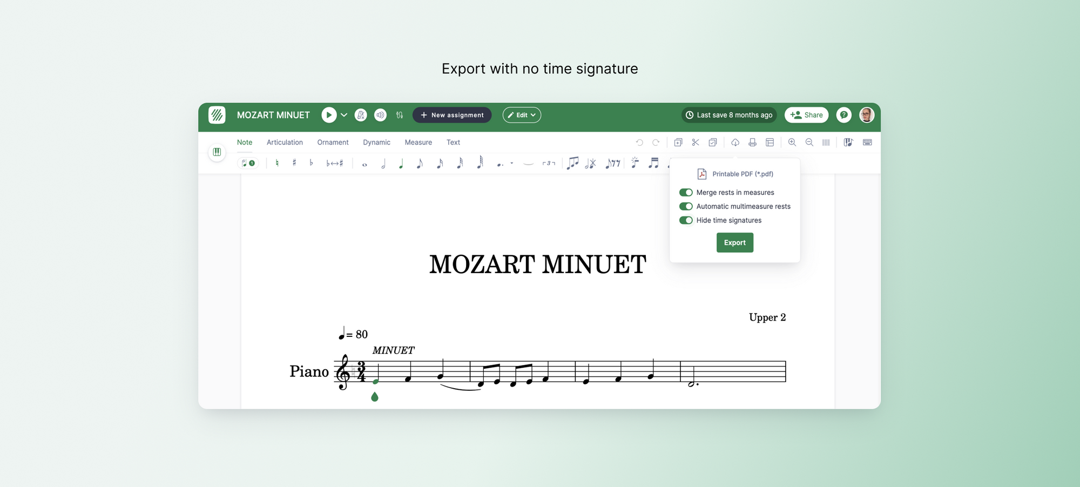Image resolution: width=1080 pixels, height=487 pixels.
Task: Click the paste checkmark icon
Action: [713, 143]
